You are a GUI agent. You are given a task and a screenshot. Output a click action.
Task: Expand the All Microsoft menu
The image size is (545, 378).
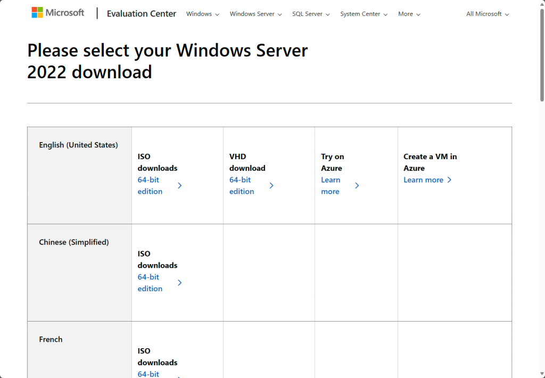pyautogui.click(x=488, y=14)
